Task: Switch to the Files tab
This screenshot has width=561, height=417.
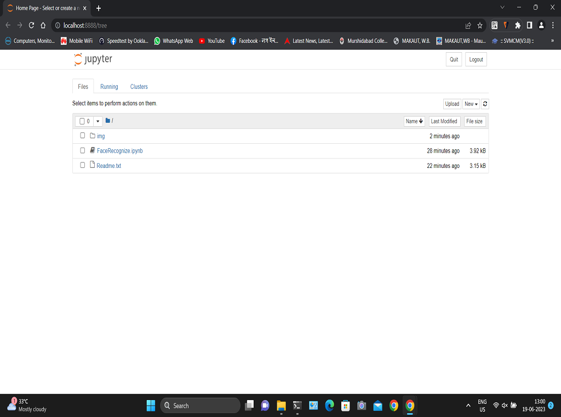Action: pos(83,86)
